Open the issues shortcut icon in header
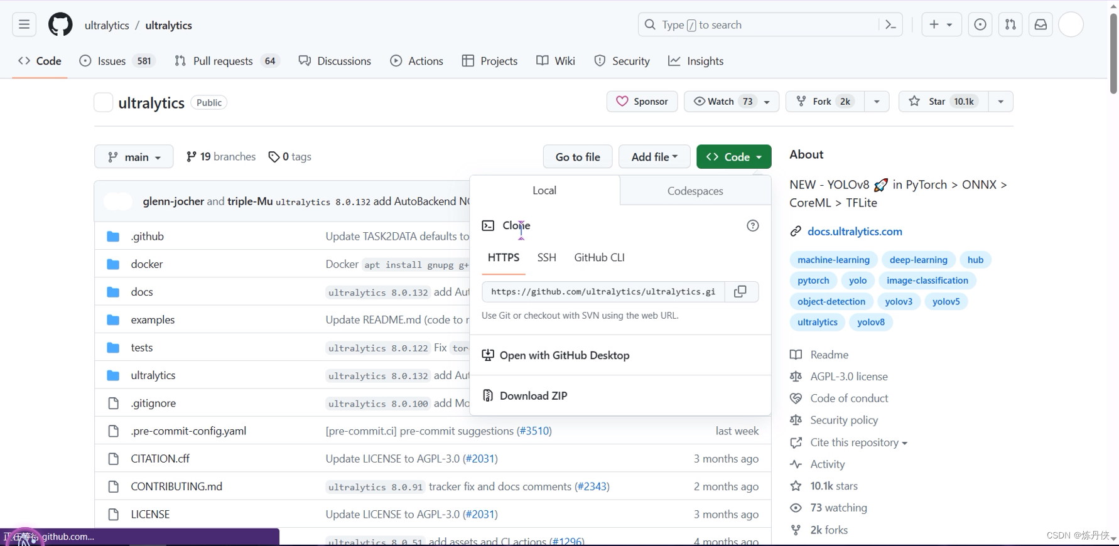 coord(980,24)
